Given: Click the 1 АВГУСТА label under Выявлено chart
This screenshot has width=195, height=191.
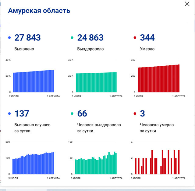Looking at the screenshot, I should (x=53, y=96).
